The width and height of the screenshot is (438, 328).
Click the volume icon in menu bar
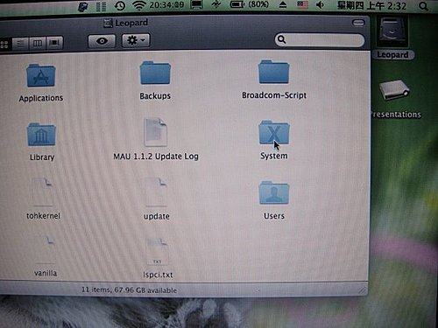[321, 5]
